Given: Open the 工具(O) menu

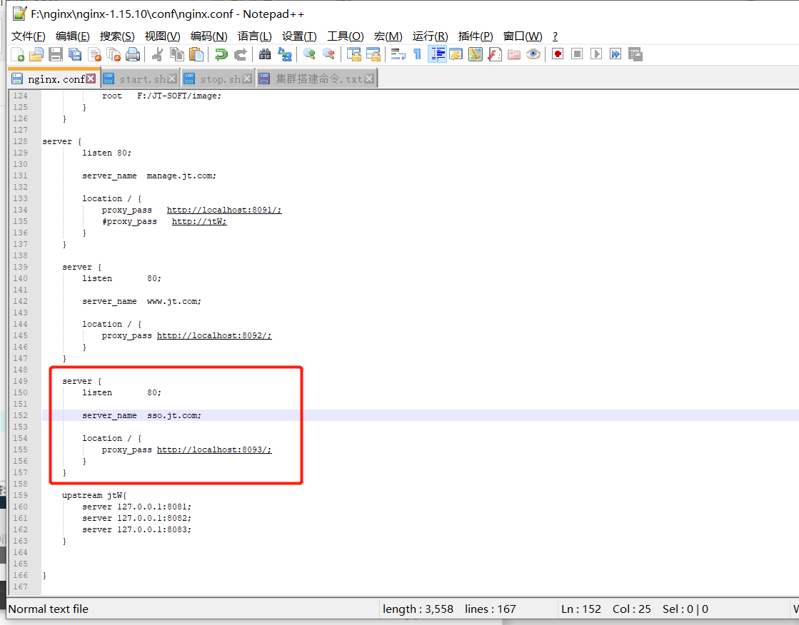Looking at the screenshot, I should click(x=345, y=36).
